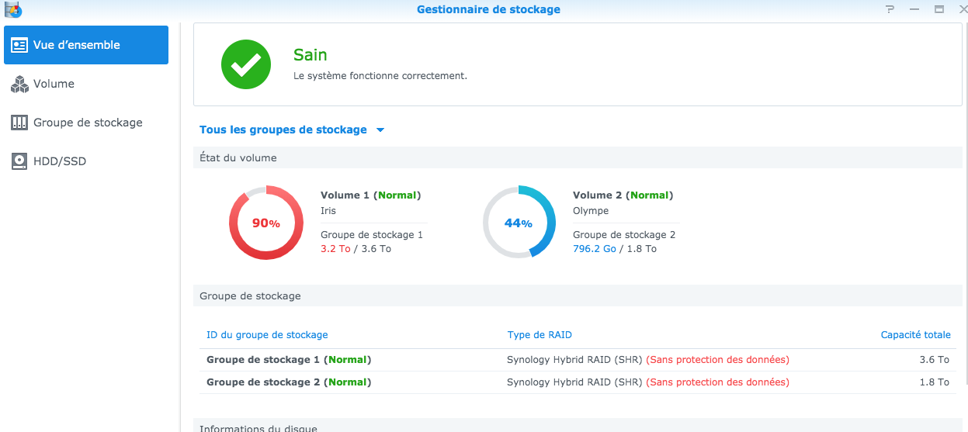Switch to the Volume section
The height and width of the screenshot is (432, 968).
86,84
